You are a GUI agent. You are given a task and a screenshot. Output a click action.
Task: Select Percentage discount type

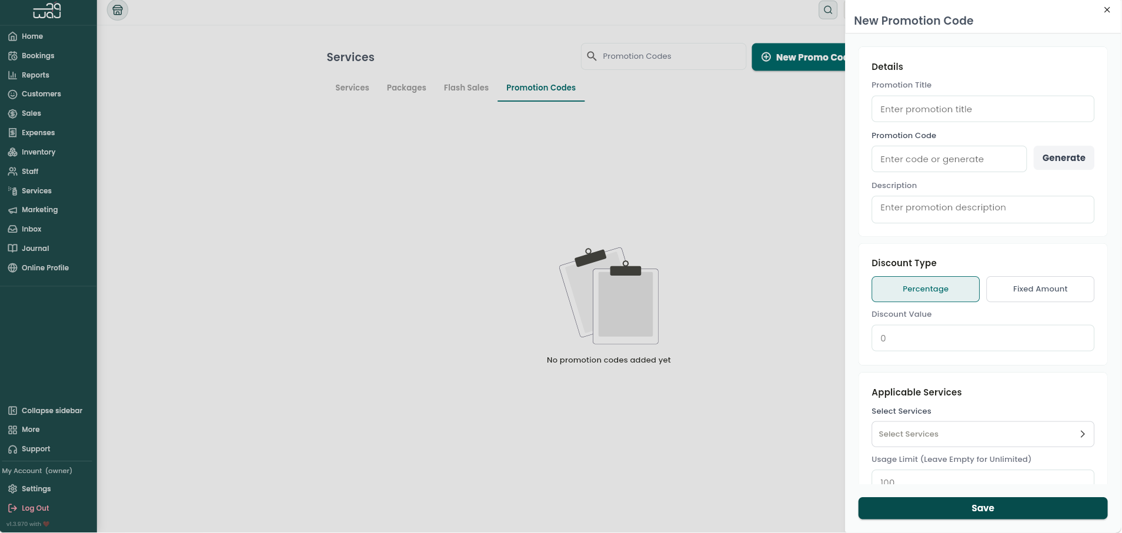pyautogui.click(x=925, y=289)
